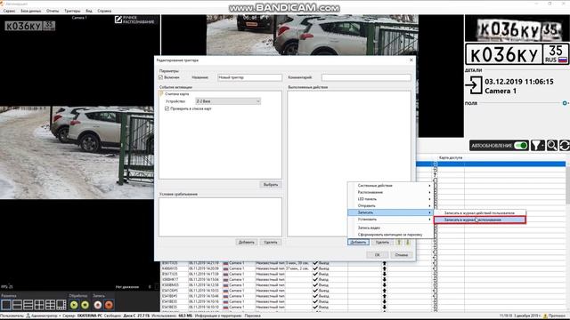Open fields settings gear next to ПОЛЯ
This screenshot has width=570, height=320.
tap(565, 103)
